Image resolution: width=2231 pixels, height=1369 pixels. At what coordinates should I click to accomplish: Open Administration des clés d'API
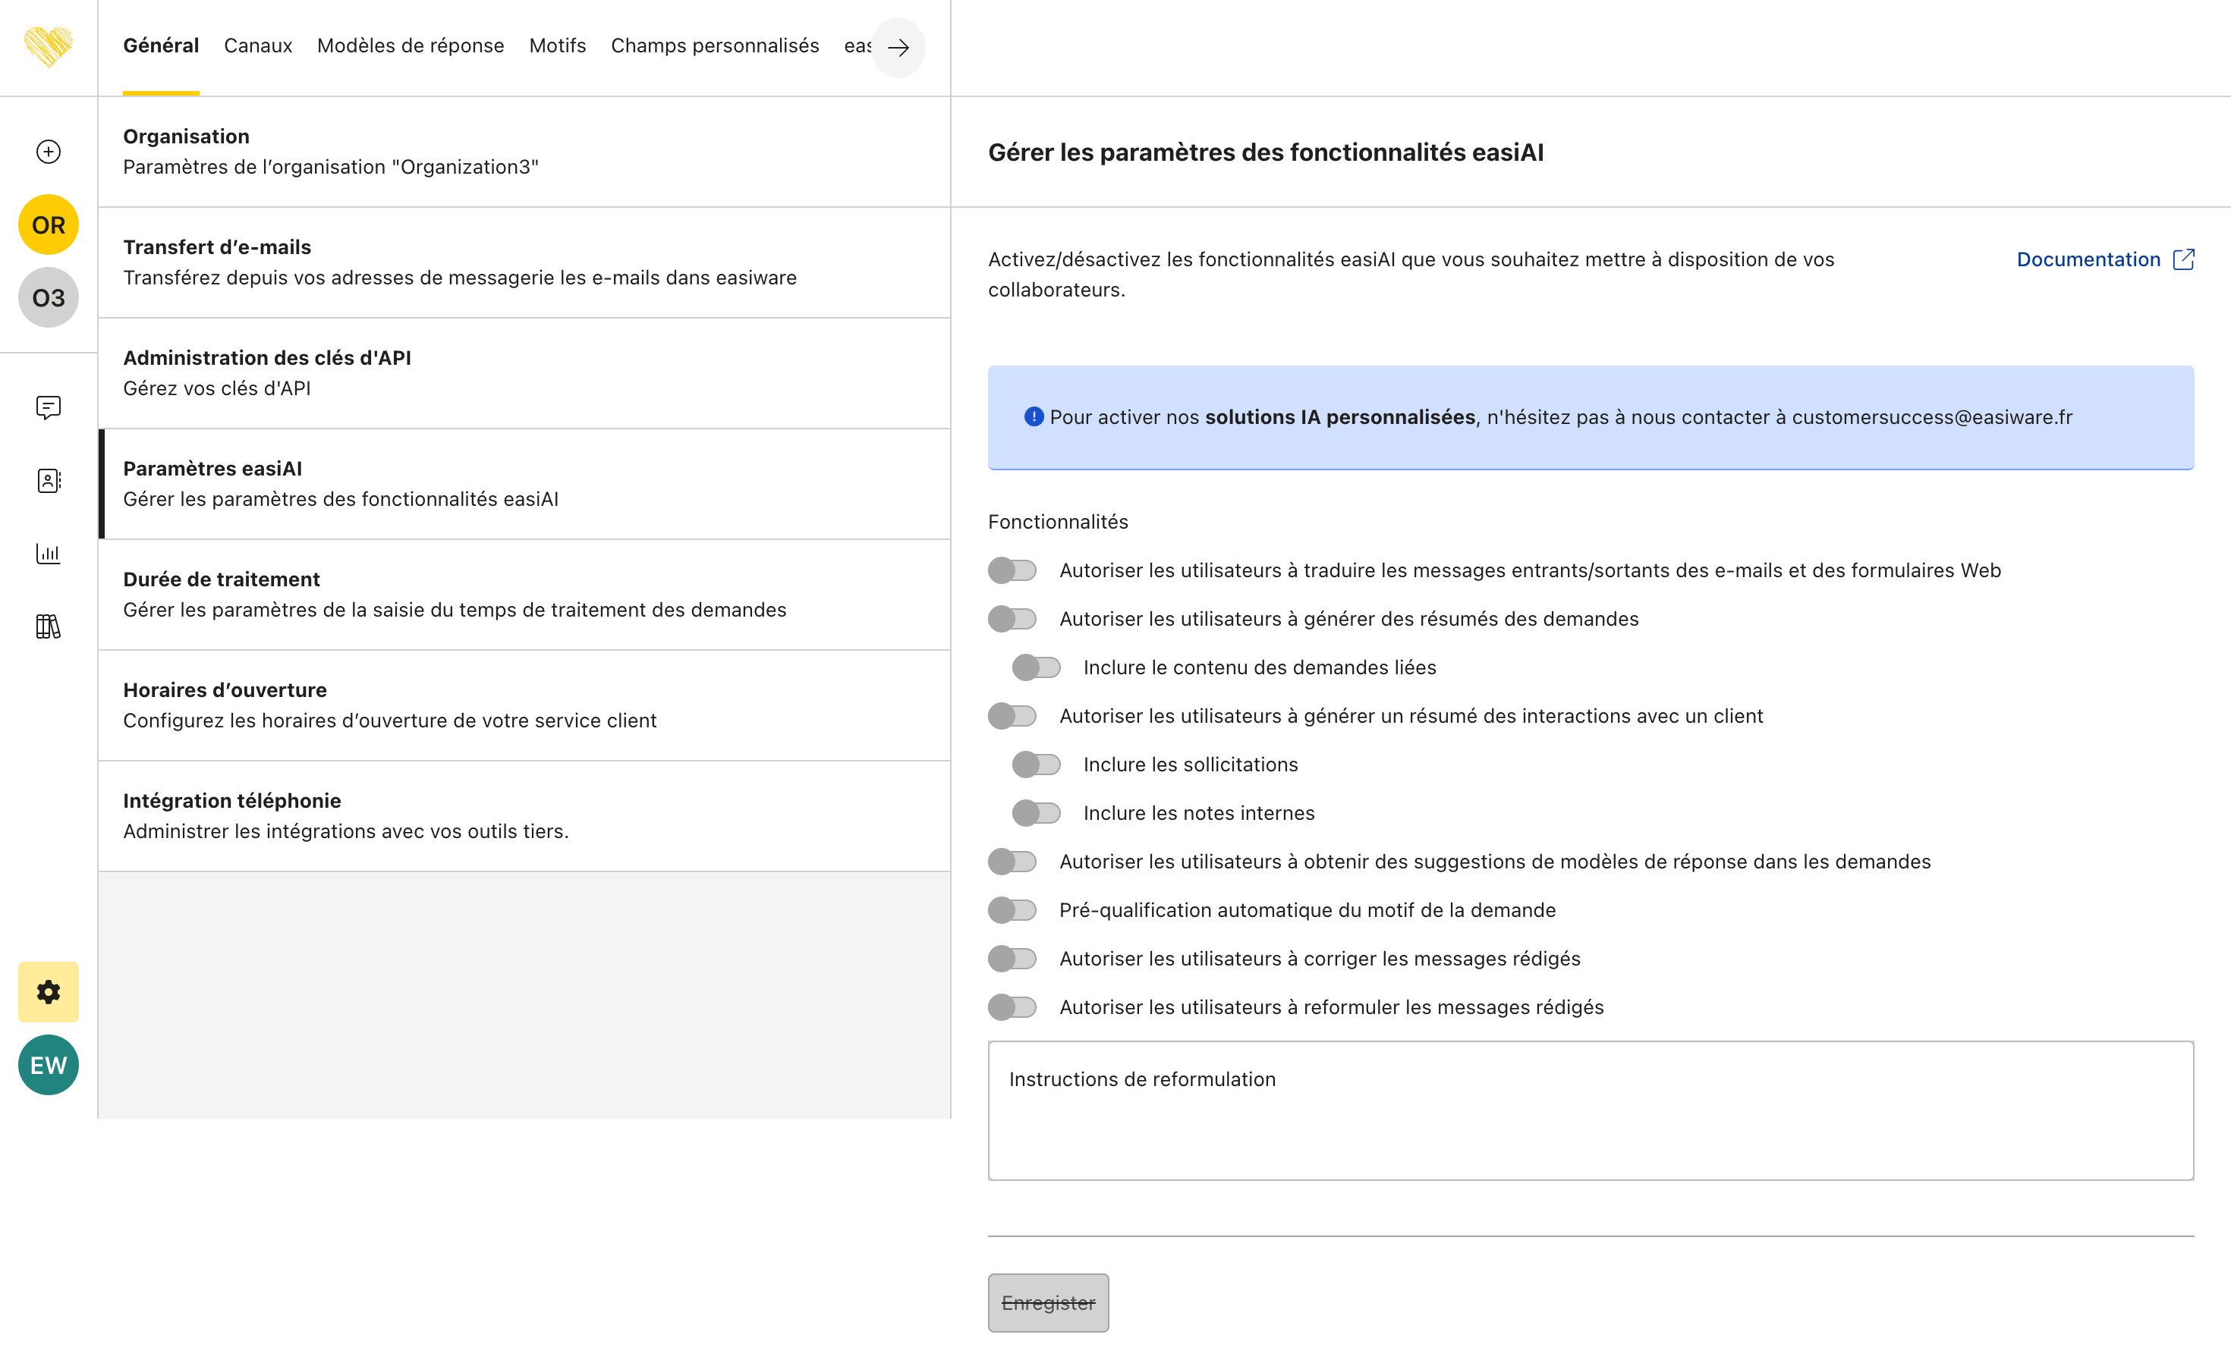click(524, 373)
